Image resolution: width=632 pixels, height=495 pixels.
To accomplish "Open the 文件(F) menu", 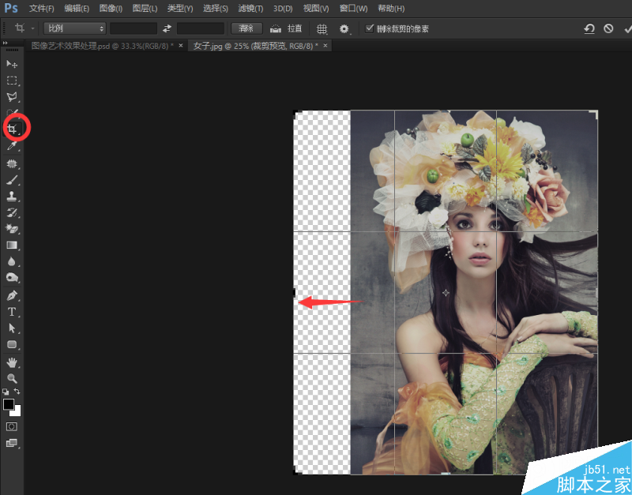I will [x=42, y=9].
